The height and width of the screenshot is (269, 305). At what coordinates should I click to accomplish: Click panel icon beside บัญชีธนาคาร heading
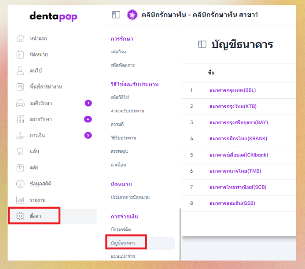coord(202,44)
